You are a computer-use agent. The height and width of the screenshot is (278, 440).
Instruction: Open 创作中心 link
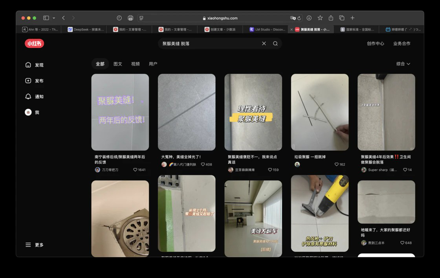(x=375, y=44)
